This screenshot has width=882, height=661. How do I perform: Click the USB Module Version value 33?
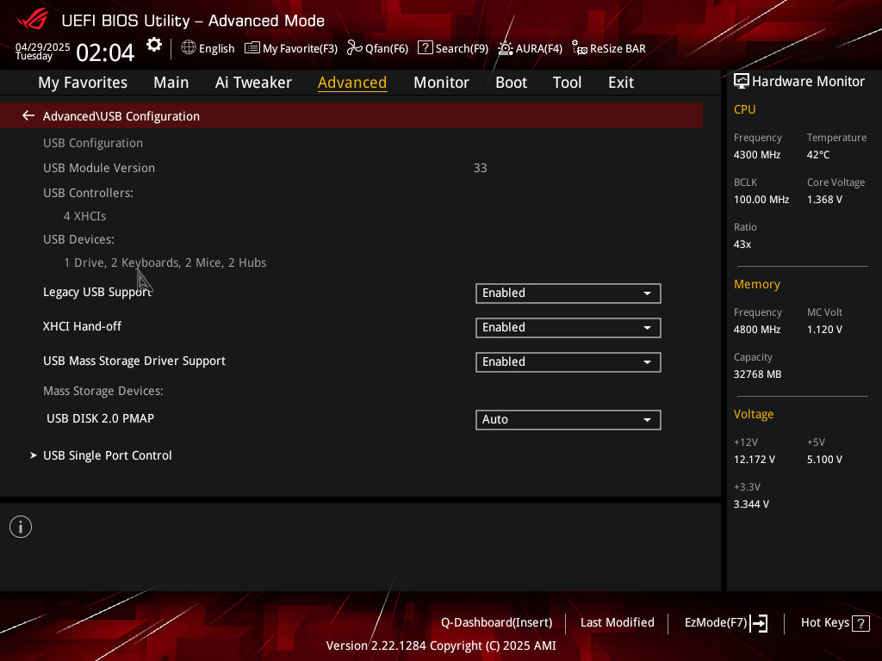tap(481, 168)
